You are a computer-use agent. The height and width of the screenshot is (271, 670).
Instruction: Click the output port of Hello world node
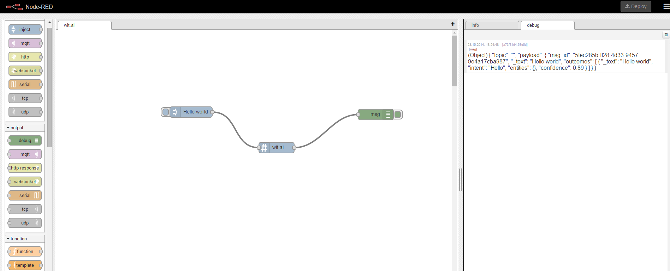[x=212, y=112]
